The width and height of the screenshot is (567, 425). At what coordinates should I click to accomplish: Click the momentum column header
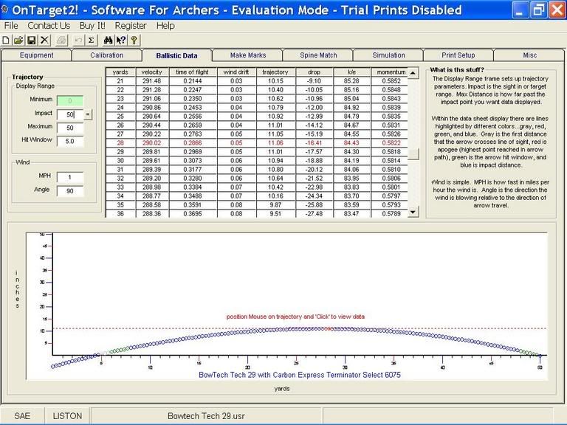coord(391,72)
